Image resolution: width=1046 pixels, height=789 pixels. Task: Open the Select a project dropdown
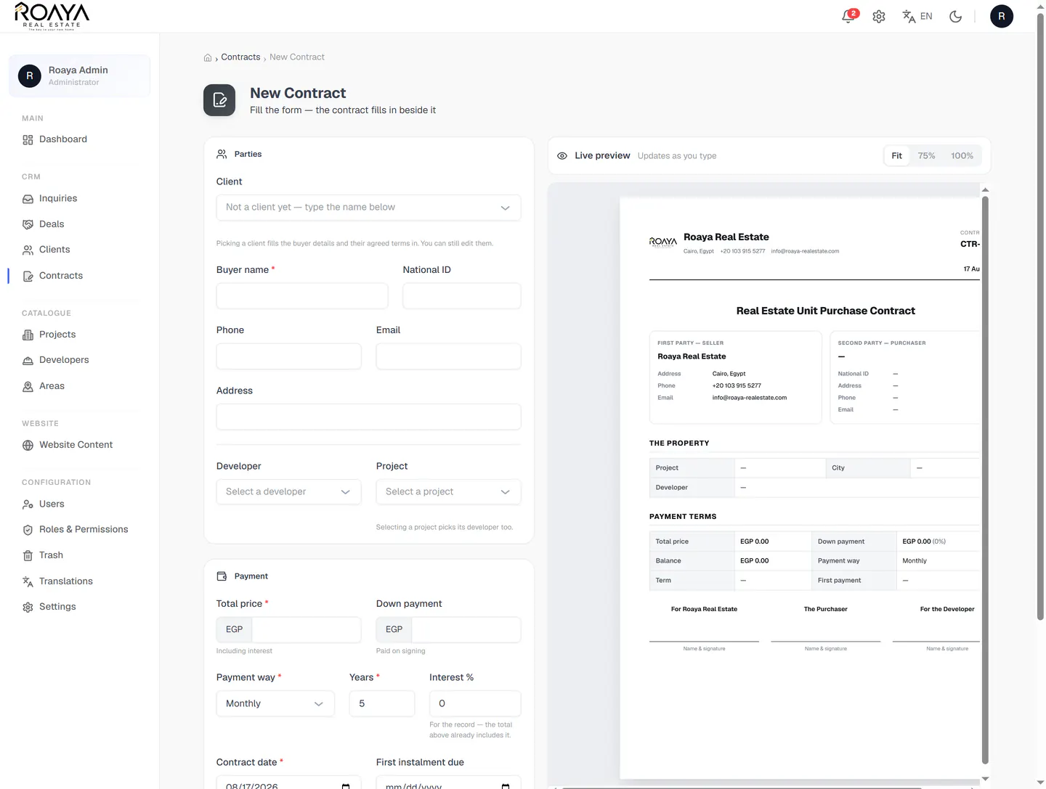click(x=448, y=492)
